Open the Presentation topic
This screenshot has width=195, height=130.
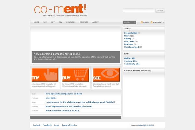pos(131,33)
